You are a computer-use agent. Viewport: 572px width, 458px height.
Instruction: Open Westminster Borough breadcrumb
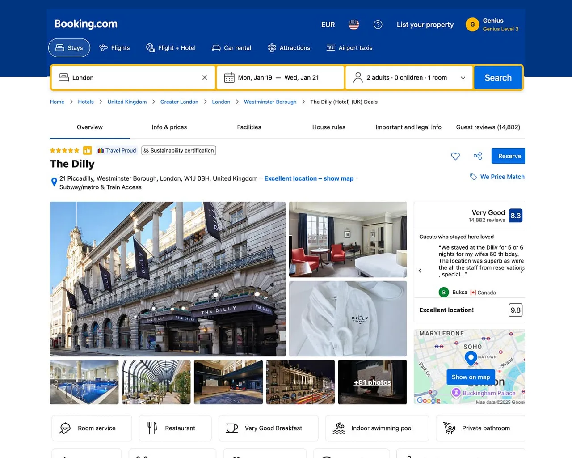pyautogui.click(x=270, y=102)
